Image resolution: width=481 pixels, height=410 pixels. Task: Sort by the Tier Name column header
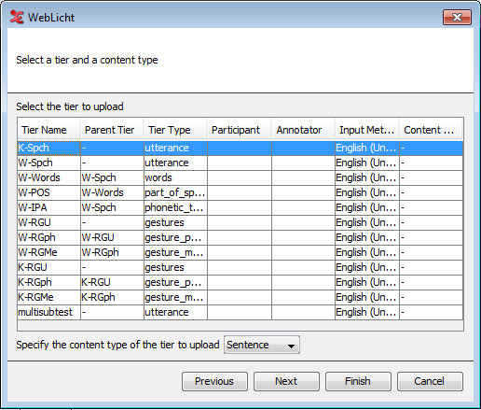[x=48, y=130]
